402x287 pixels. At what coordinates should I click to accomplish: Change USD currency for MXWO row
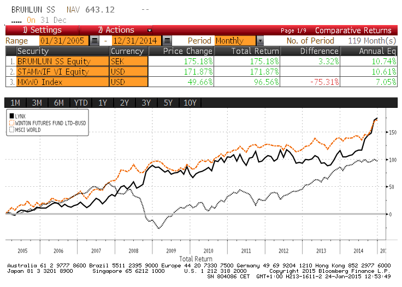129,82
